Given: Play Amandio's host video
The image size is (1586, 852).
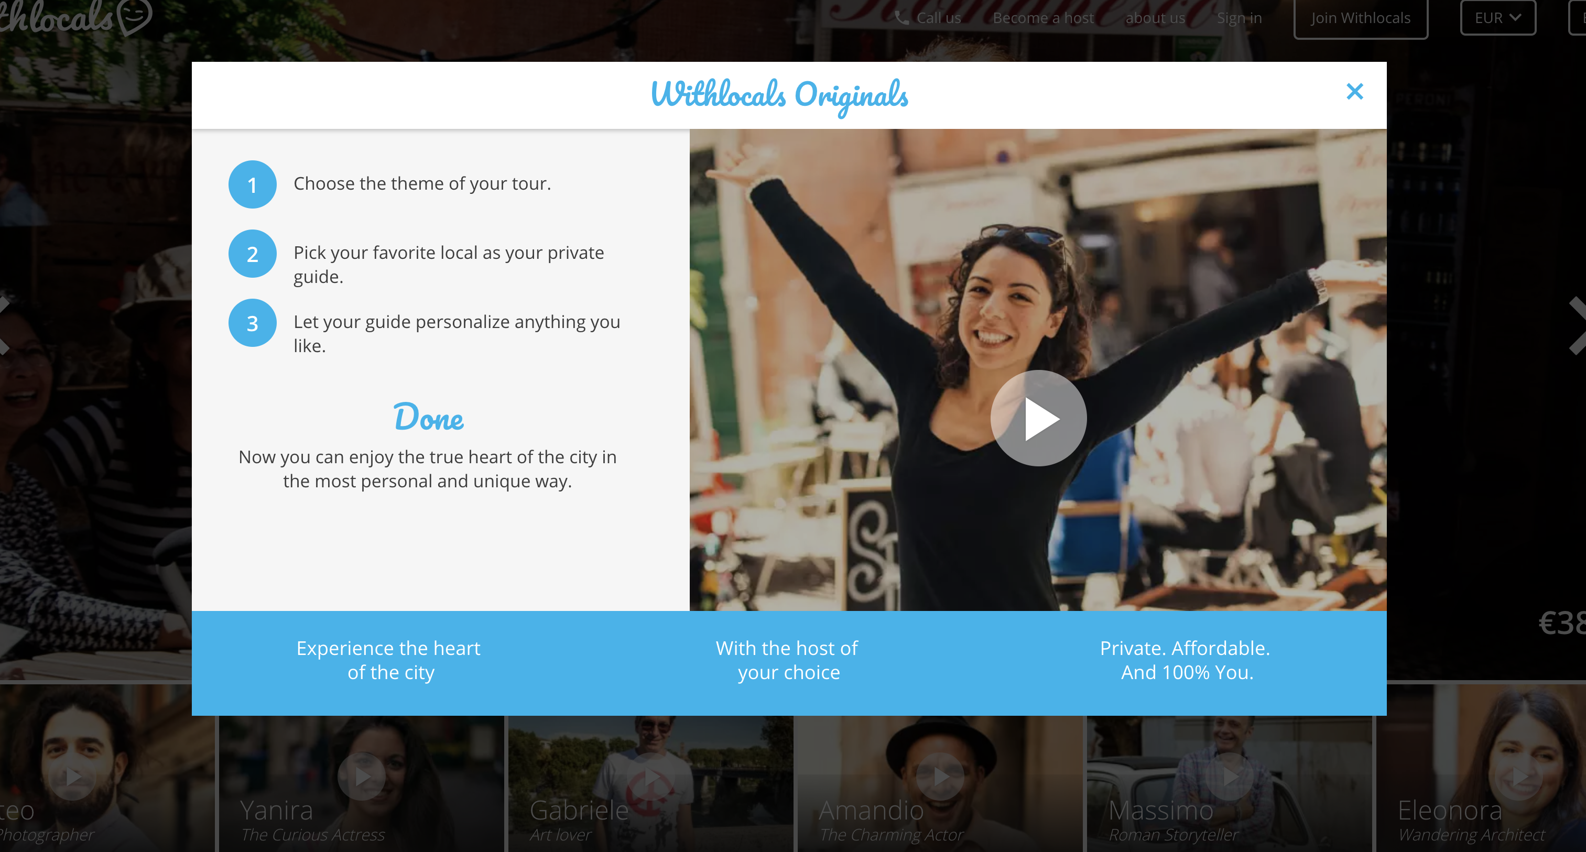Looking at the screenshot, I should [940, 777].
